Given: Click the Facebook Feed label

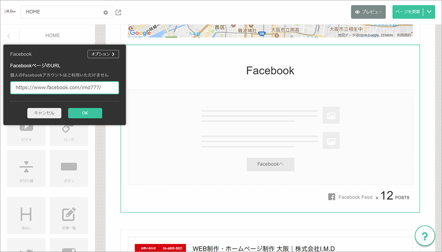Looking at the screenshot, I should coord(356,197).
